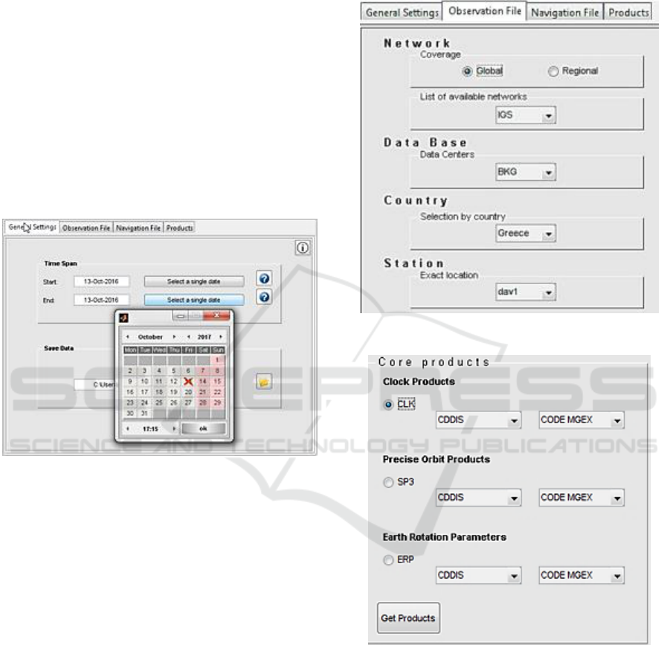Advance to next year after 2017

[220, 337]
